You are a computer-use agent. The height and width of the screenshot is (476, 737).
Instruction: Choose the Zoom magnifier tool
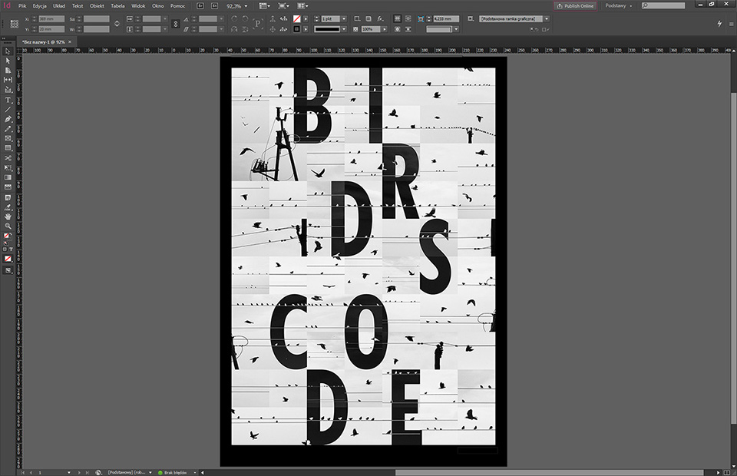(8, 226)
